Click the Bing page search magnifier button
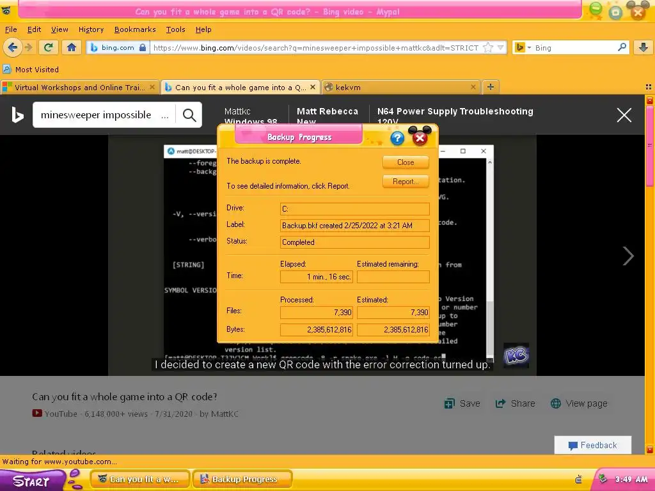This screenshot has width=655, height=491. pyautogui.click(x=189, y=115)
